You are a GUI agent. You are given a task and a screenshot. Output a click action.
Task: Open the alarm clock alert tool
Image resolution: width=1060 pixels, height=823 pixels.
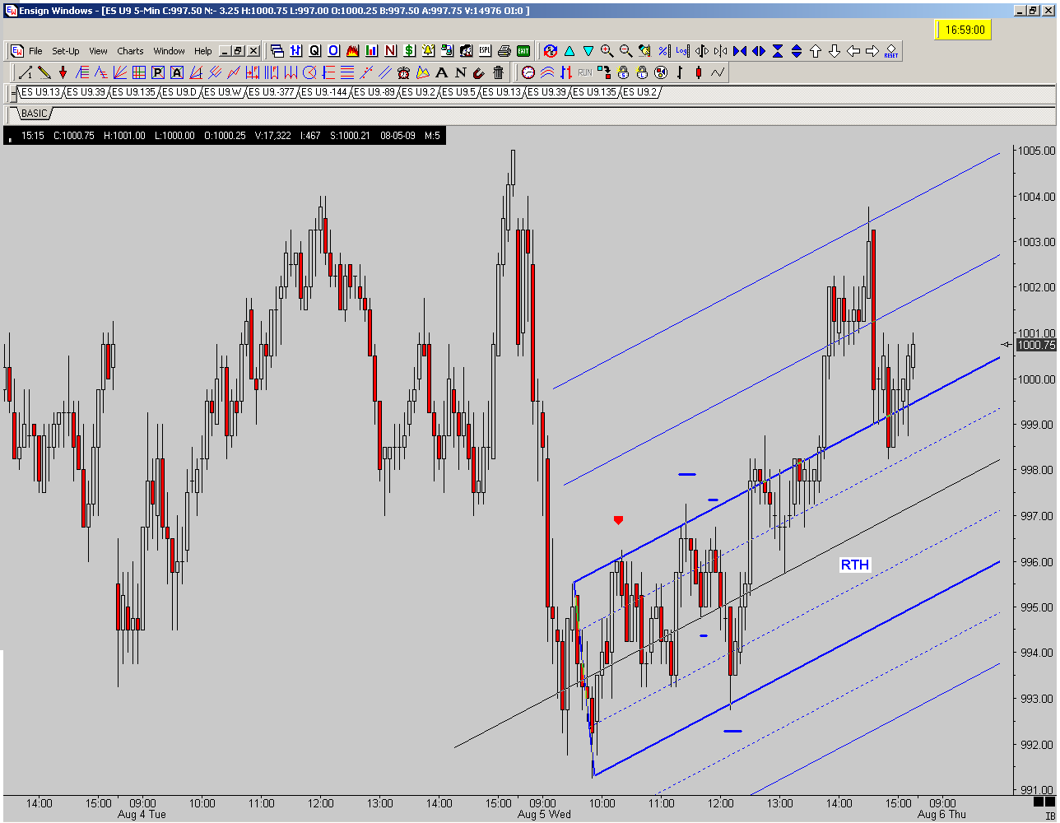point(403,72)
